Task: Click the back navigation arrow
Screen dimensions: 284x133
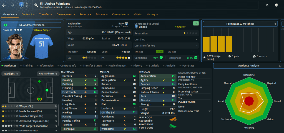Action: [x=4, y=5]
